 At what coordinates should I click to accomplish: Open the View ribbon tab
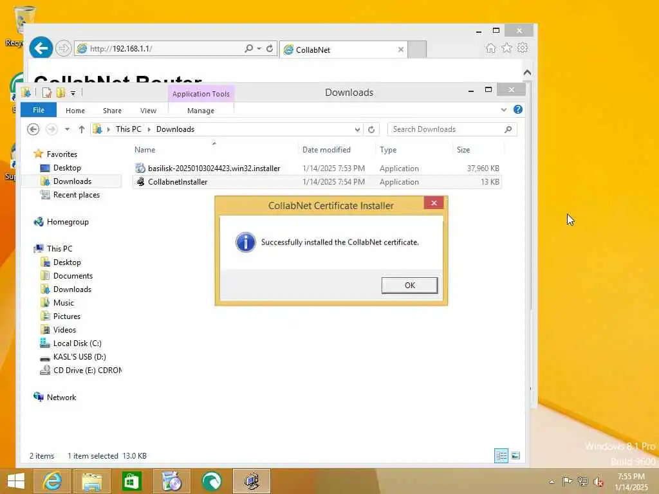coord(149,111)
